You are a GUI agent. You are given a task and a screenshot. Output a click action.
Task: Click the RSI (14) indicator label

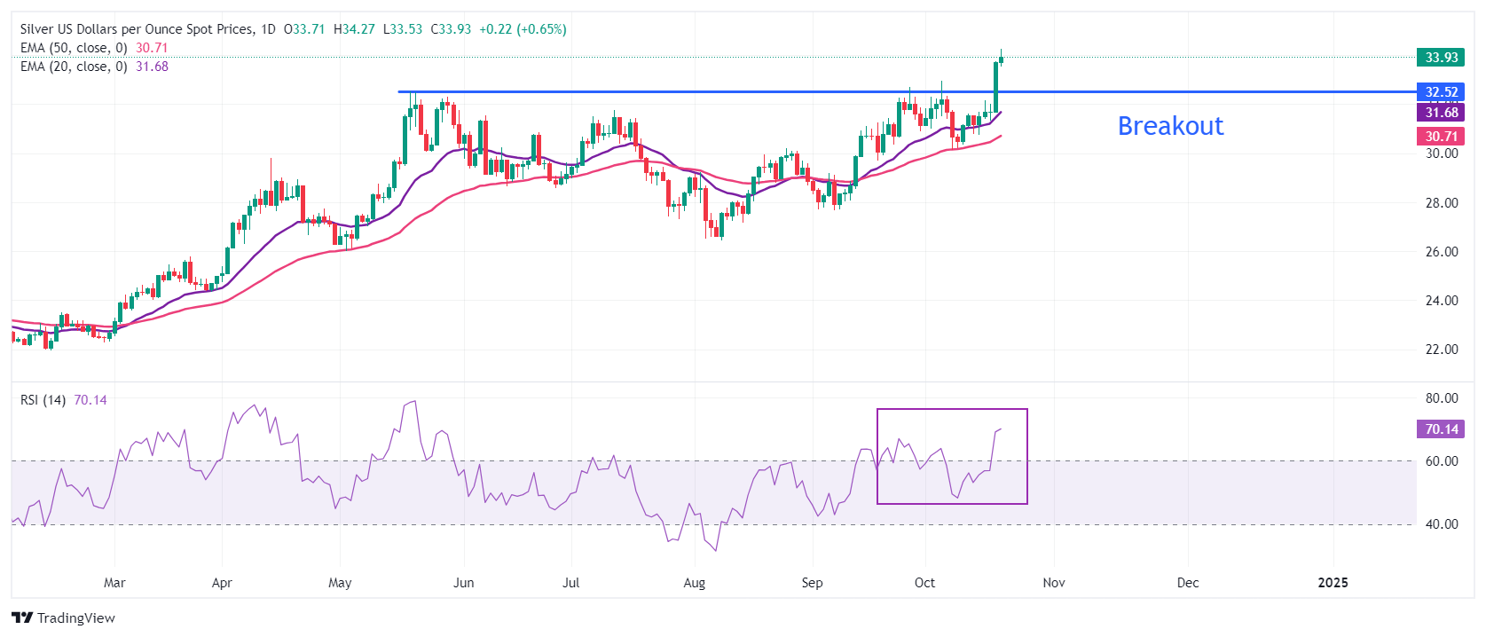click(x=43, y=400)
